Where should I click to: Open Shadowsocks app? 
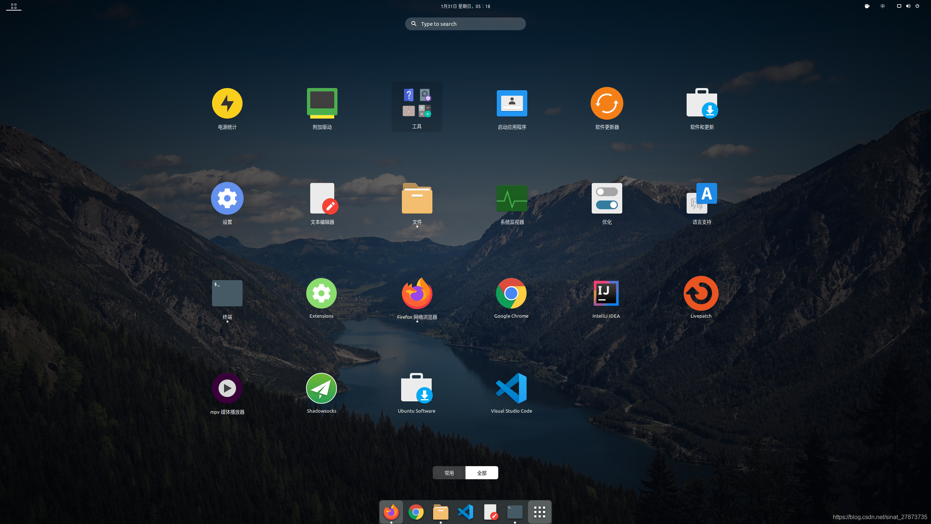(x=321, y=393)
